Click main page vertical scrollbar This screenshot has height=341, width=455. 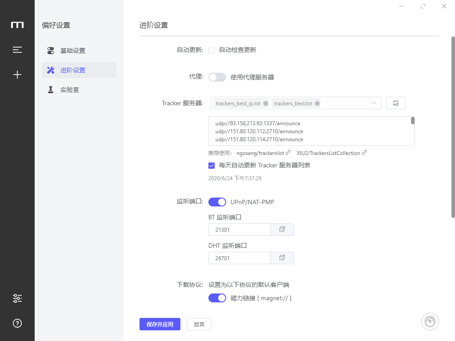point(453,127)
